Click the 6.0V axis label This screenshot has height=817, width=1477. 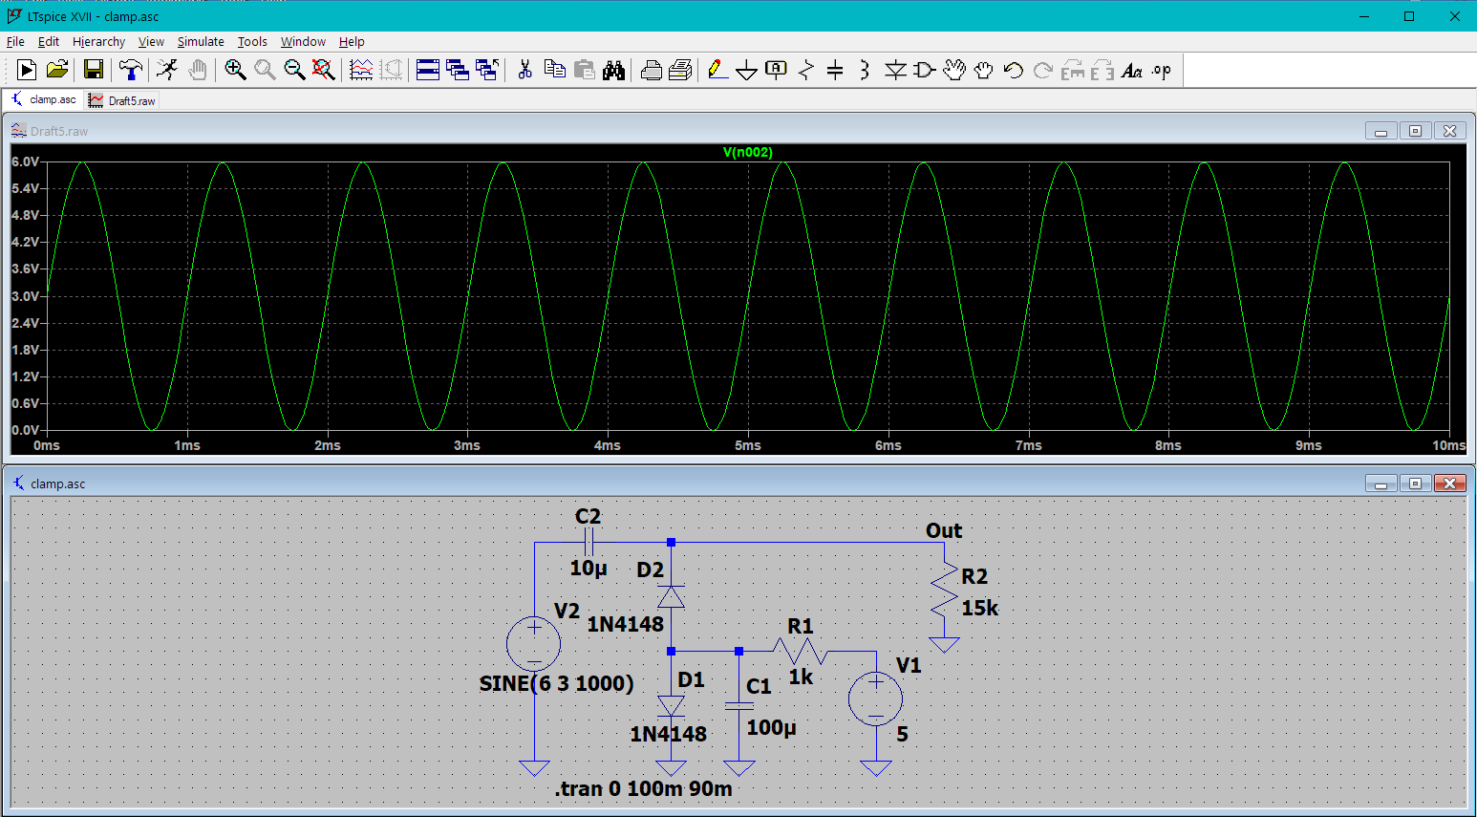26,161
